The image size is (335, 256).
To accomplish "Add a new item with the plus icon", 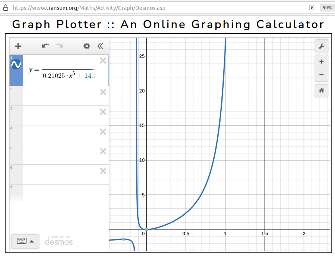I will (x=18, y=46).
